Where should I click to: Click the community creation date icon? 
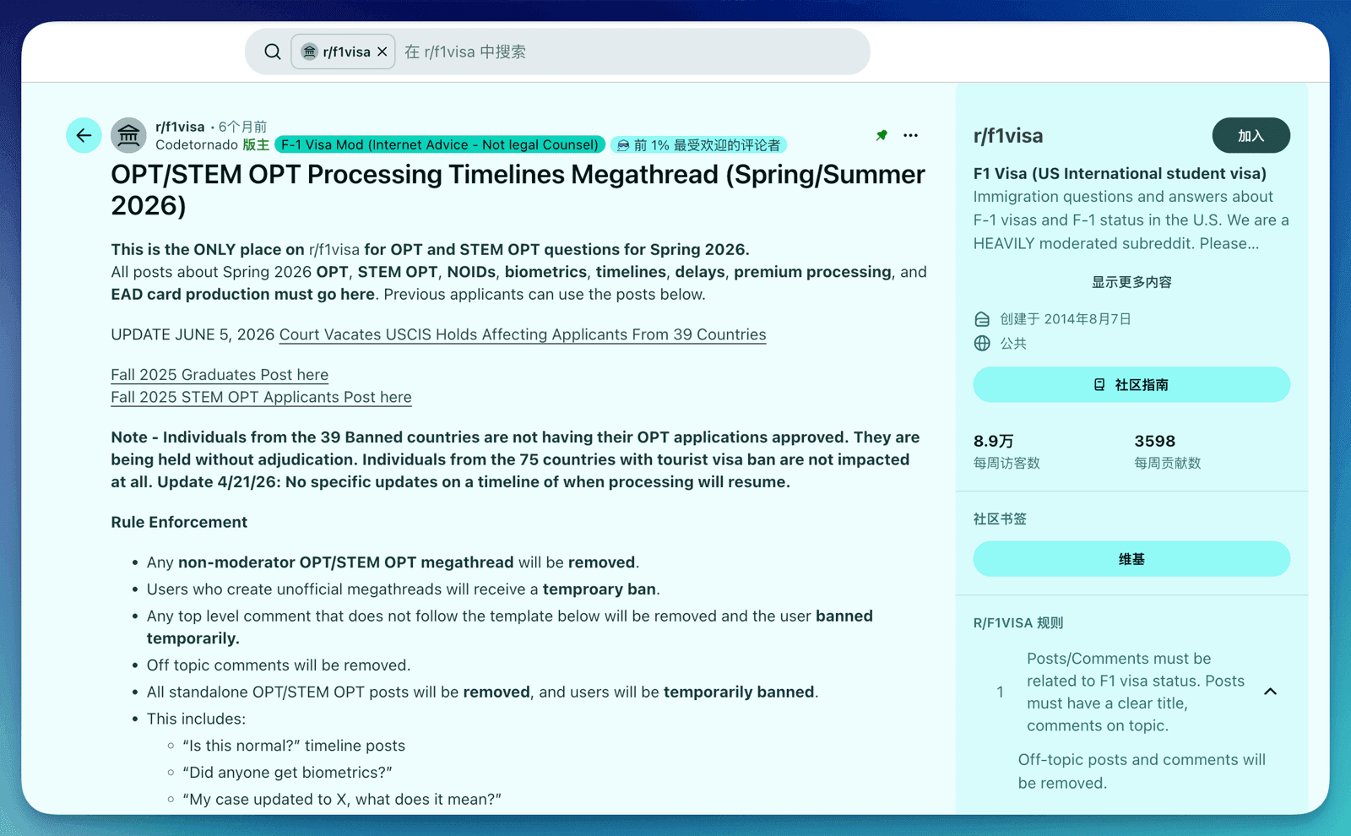982,319
